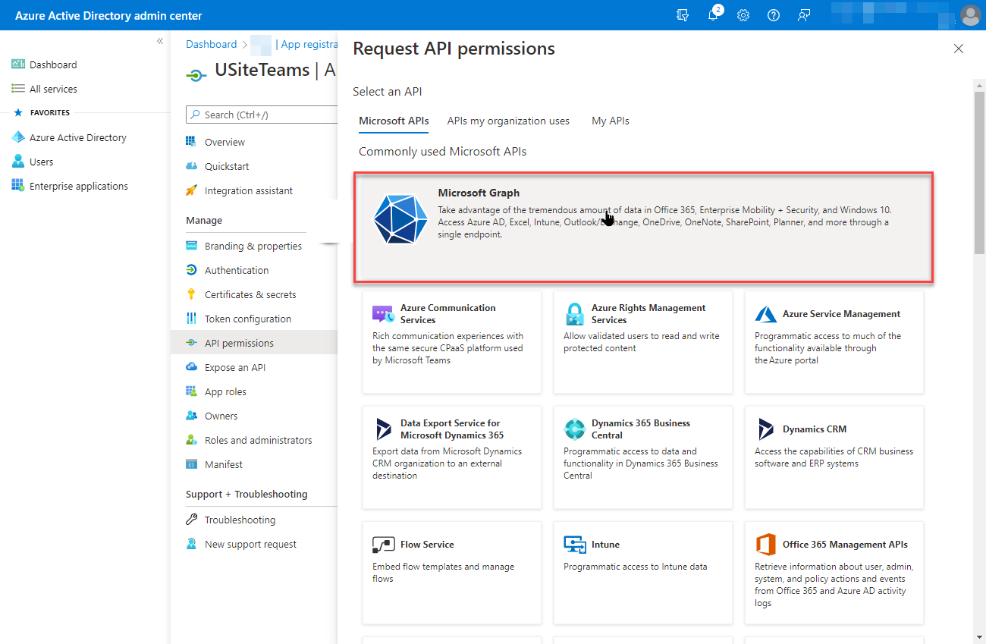Click the scrollbar down arrow
This screenshot has height=644, width=986.
(980, 636)
